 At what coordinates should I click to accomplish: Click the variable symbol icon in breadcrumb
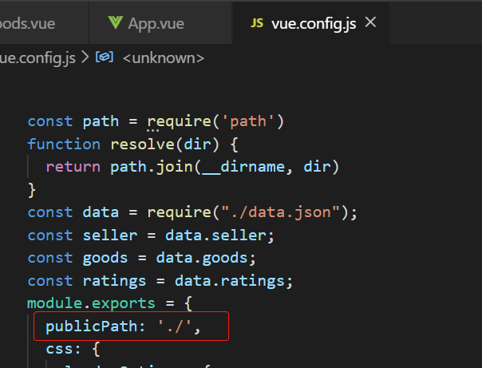click(x=105, y=57)
